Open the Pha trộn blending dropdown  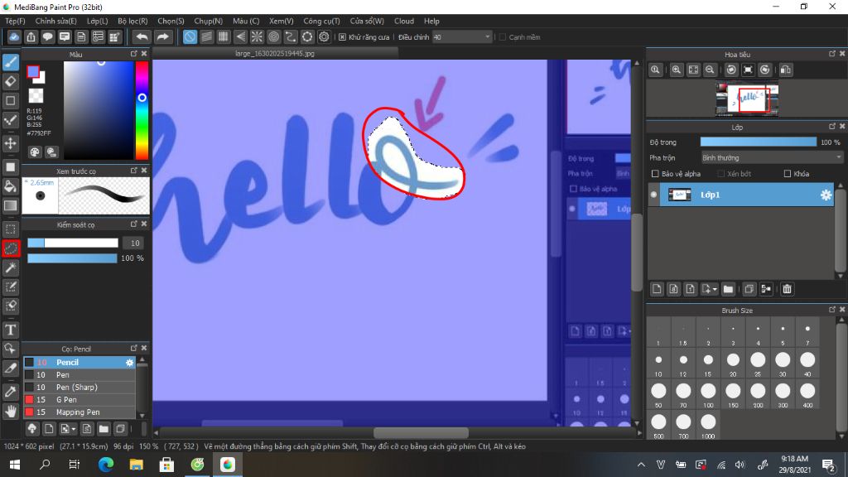pyautogui.click(x=773, y=158)
